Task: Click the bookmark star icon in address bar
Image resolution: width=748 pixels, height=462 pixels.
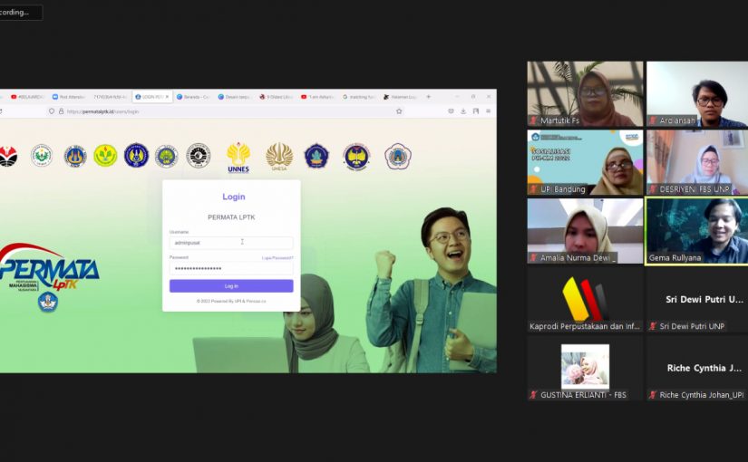Action: [399, 111]
